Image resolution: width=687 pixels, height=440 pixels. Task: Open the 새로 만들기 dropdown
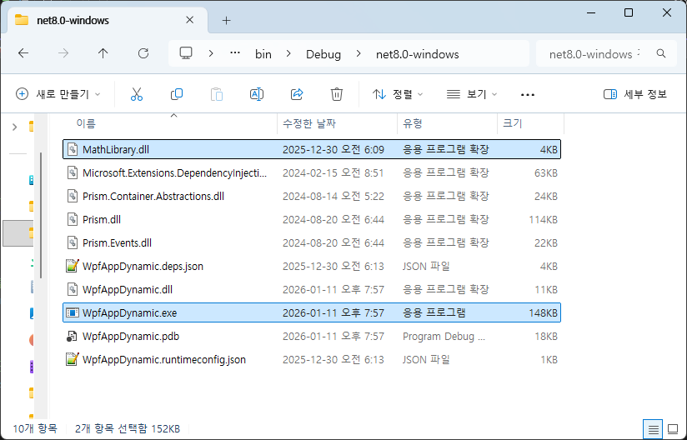coord(58,94)
